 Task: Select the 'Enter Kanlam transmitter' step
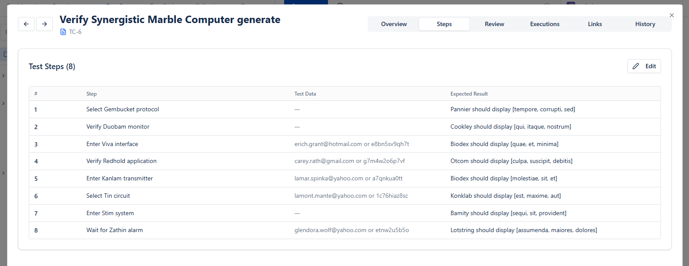(x=119, y=179)
